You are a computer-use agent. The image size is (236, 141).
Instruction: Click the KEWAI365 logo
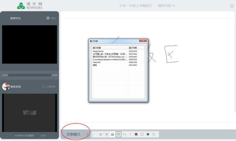(30, 6)
